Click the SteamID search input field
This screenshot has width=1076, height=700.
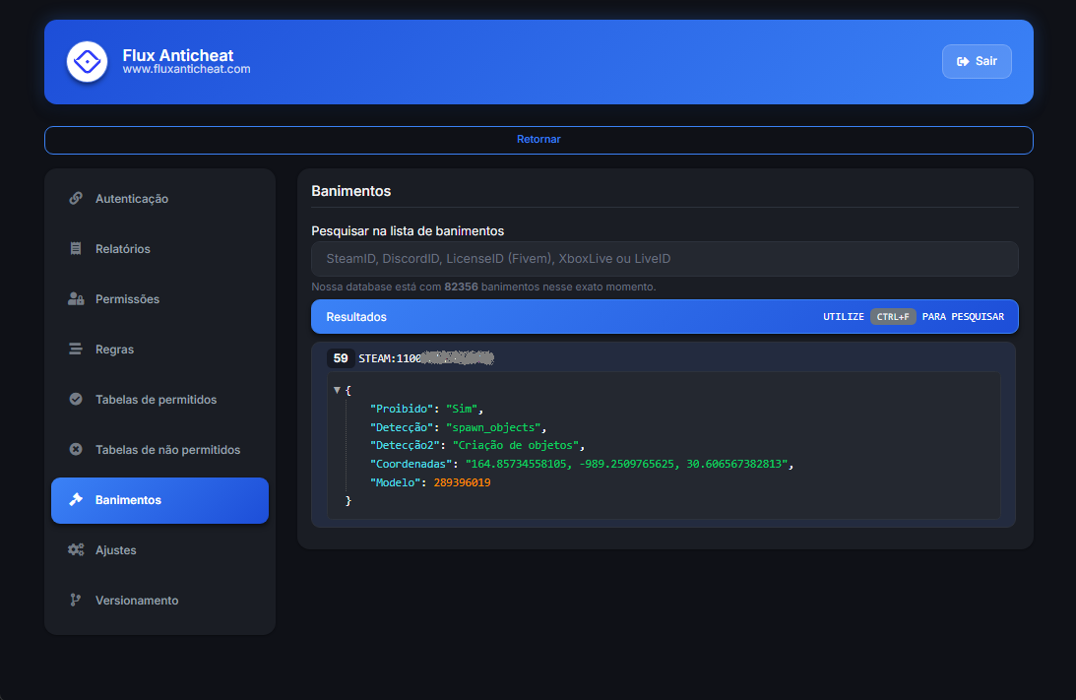coord(665,258)
